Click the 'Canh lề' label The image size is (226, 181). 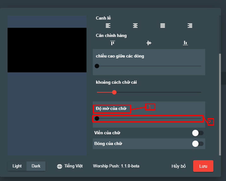103,18
